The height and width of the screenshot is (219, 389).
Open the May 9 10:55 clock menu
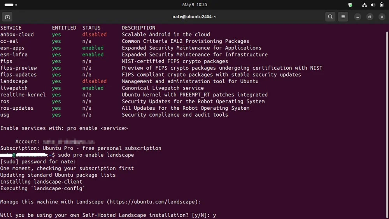pyautogui.click(x=194, y=5)
